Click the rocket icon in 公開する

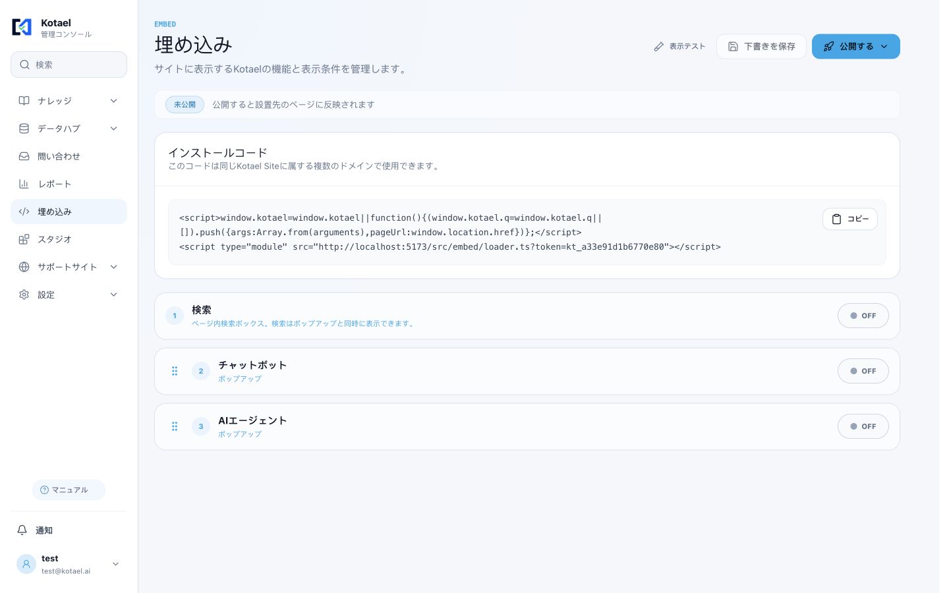click(828, 47)
